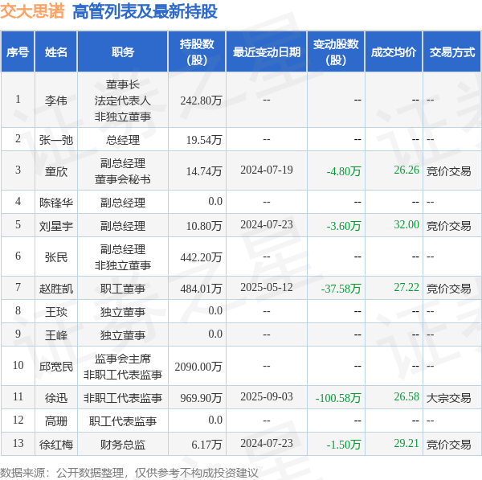Screen dimensions: 482x480
Task: Select the 大宗交易 cell for 徐迅
Action: point(448,398)
